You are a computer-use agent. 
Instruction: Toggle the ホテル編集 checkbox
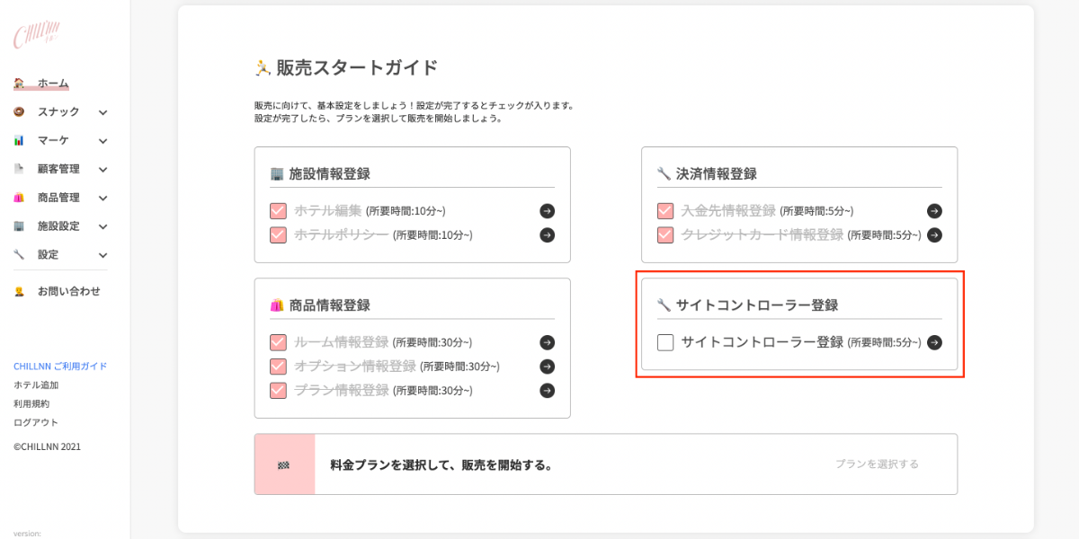(278, 211)
